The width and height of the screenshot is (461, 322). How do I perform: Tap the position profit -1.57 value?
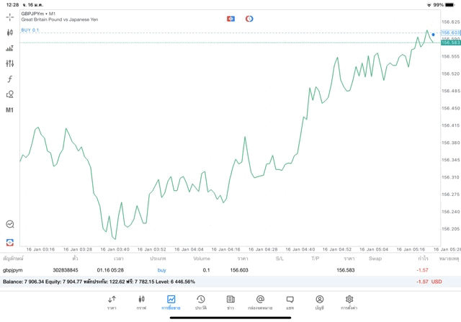point(422,270)
